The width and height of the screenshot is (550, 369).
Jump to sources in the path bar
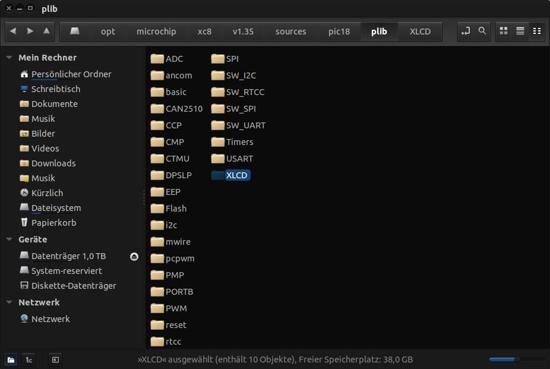(291, 31)
